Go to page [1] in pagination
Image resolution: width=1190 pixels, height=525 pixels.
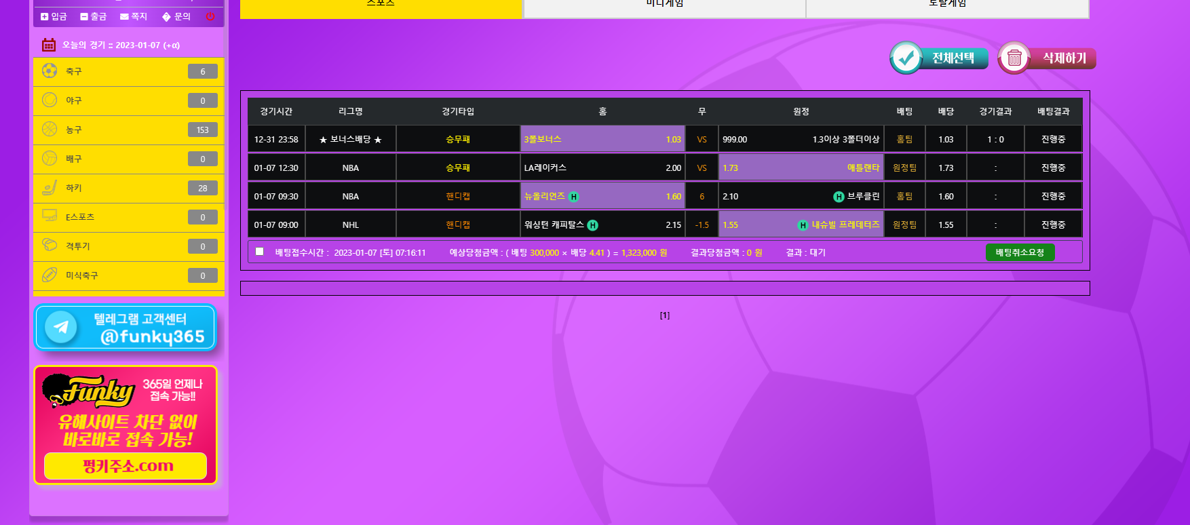(x=664, y=315)
